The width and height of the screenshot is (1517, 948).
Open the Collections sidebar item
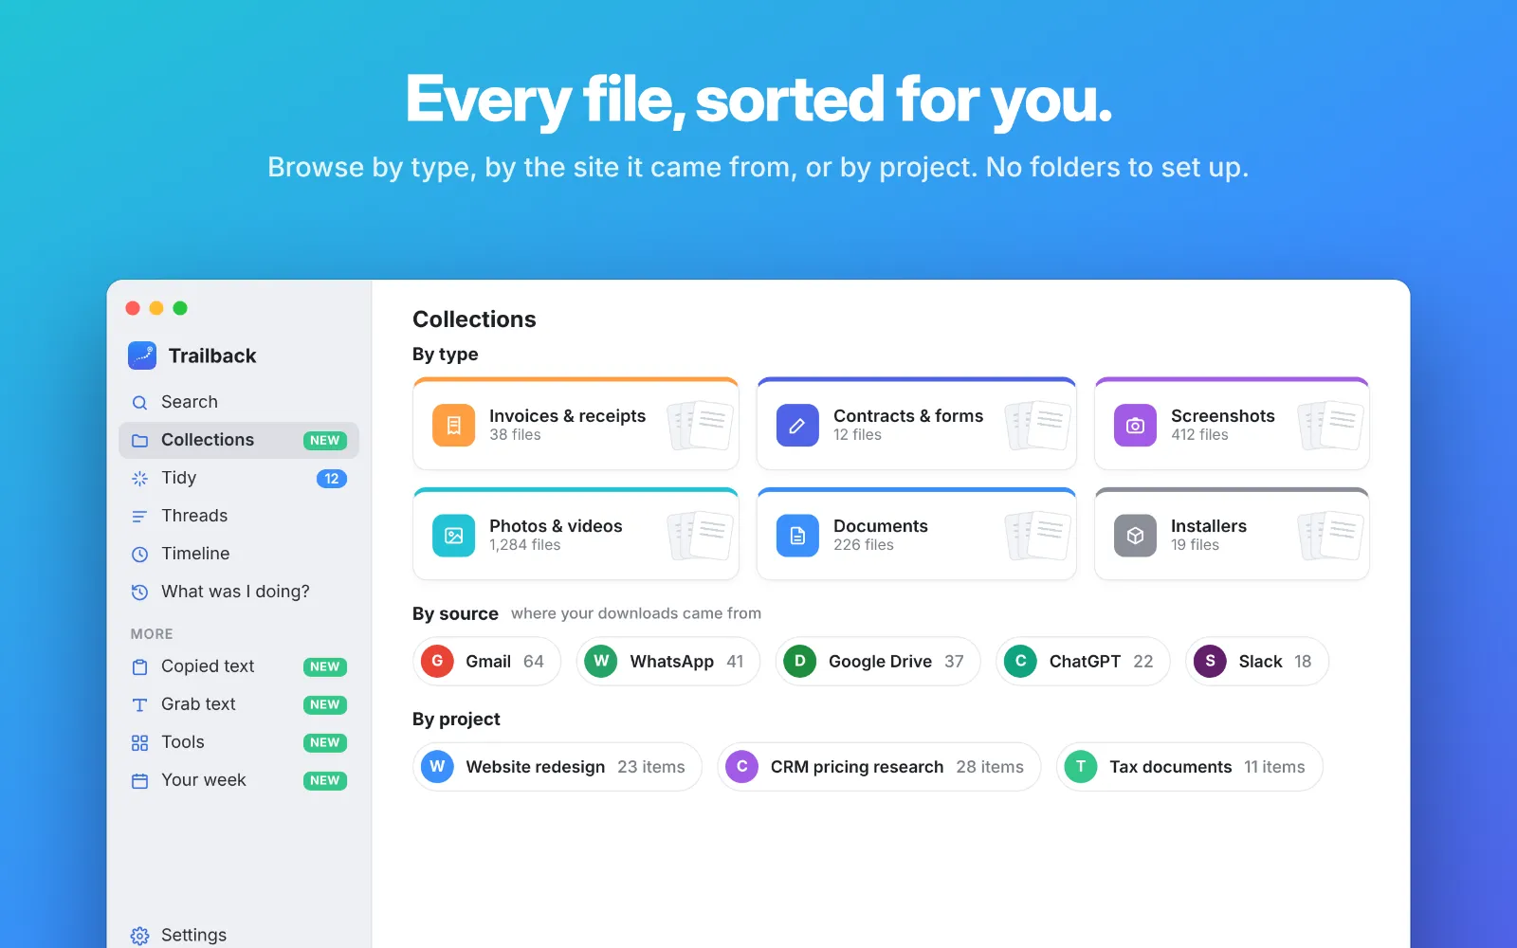(239, 440)
